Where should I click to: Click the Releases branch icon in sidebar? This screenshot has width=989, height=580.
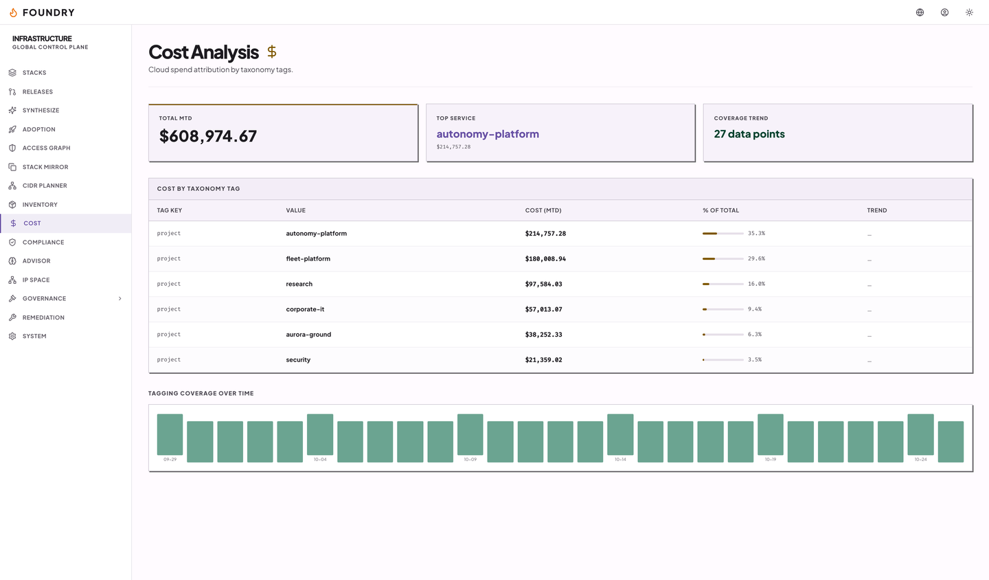12,91
